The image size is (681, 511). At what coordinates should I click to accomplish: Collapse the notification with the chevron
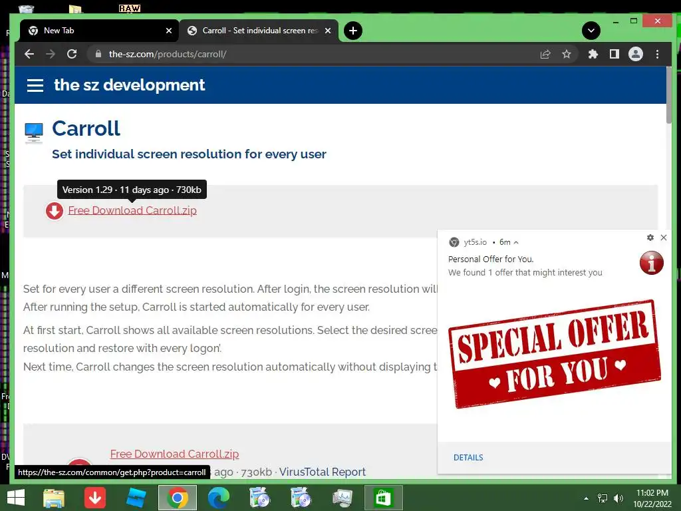(516, 242)
